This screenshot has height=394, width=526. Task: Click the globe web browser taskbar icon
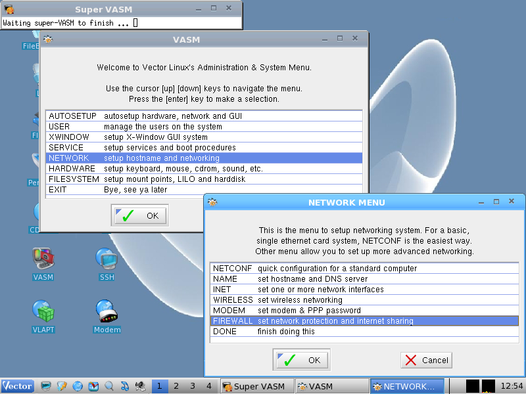coord(78,386)
